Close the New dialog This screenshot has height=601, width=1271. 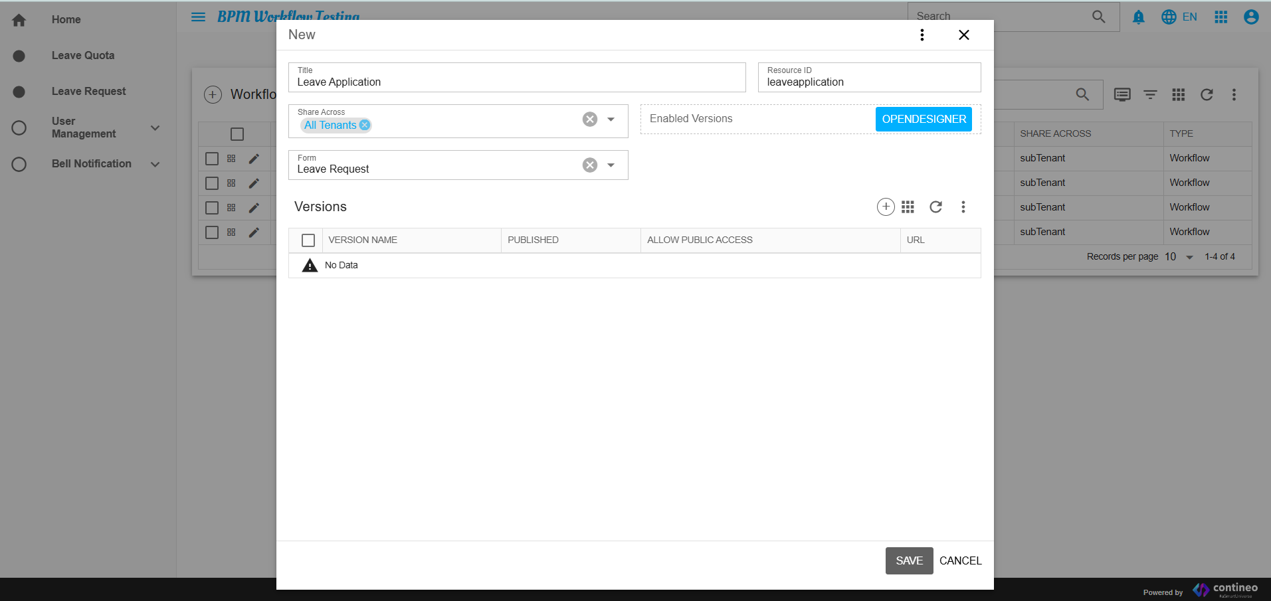(x=964, y=35)
